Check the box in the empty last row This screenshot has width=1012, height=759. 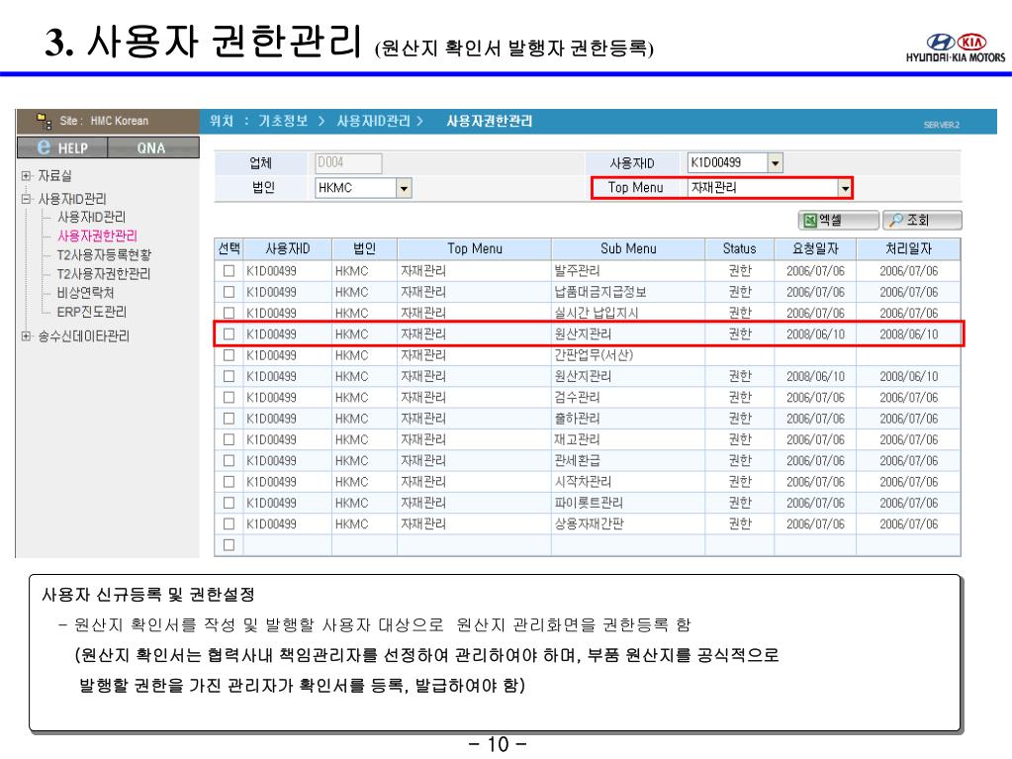coord(229,545)
